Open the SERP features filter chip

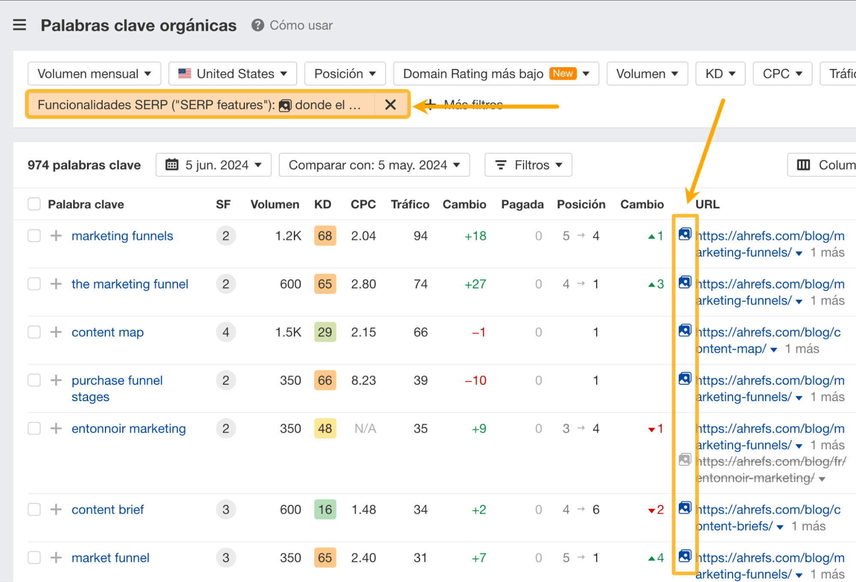click(201, 105)
